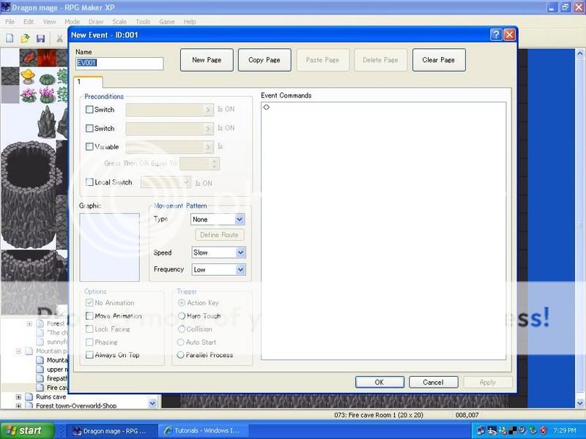Click the red security shield tray icon
The height and width of the screenshot is (439, 586).
[543, 430]
